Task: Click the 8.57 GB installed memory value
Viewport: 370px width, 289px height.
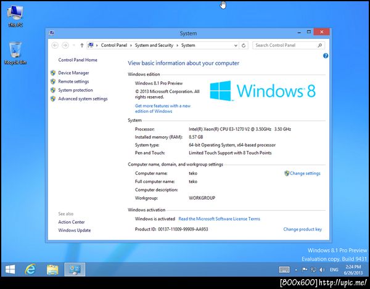Action: click(x=195, y=137)
